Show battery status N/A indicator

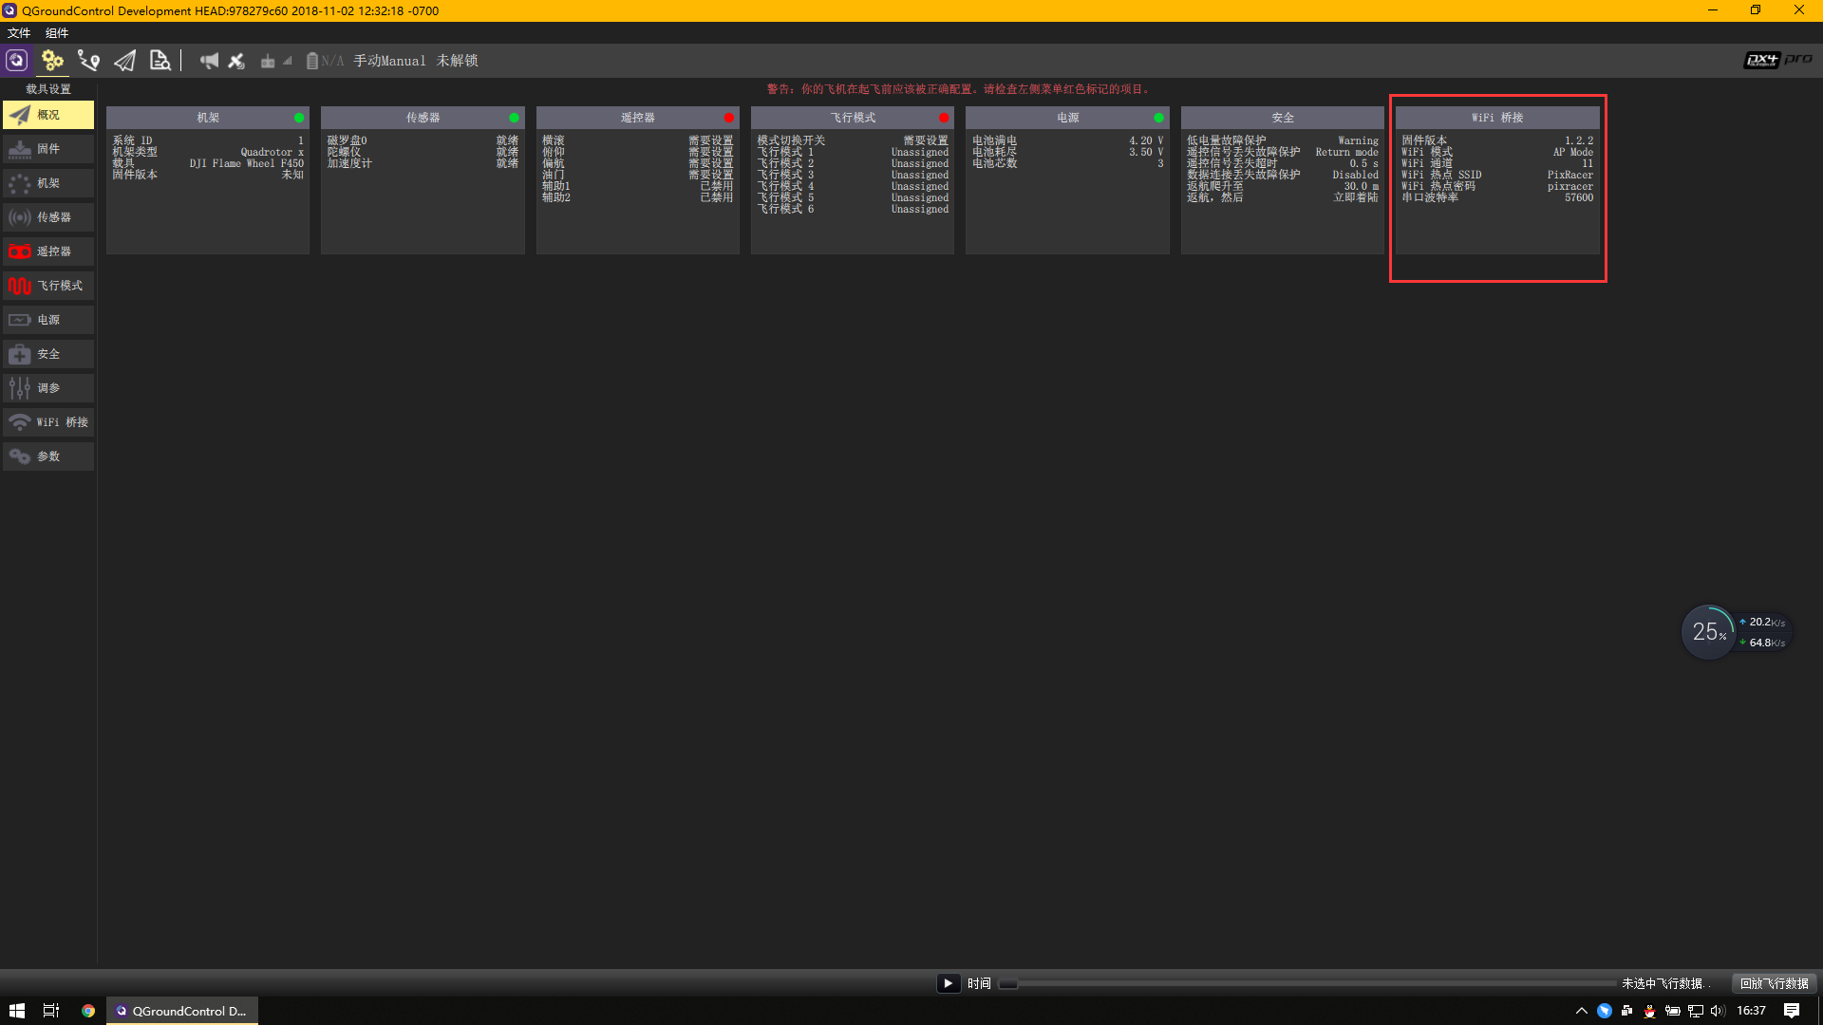point(325,61)
